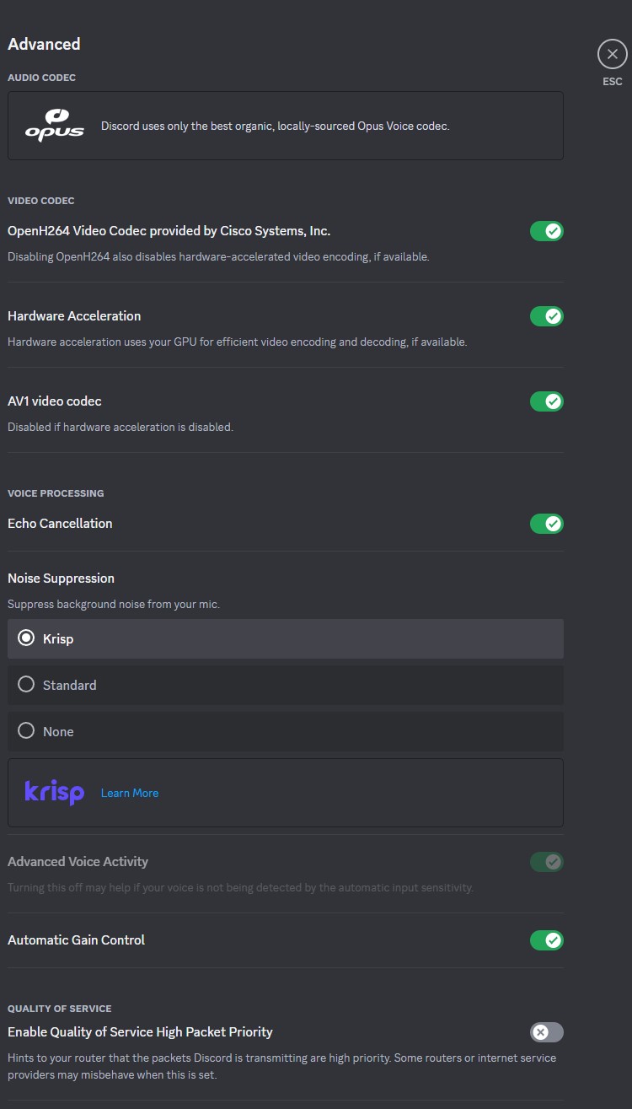
Task: Disable Echo Cancellation toggle
Action: 546,524
